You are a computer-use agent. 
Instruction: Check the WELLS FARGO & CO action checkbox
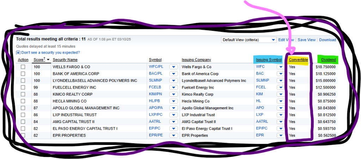[23, 67]
